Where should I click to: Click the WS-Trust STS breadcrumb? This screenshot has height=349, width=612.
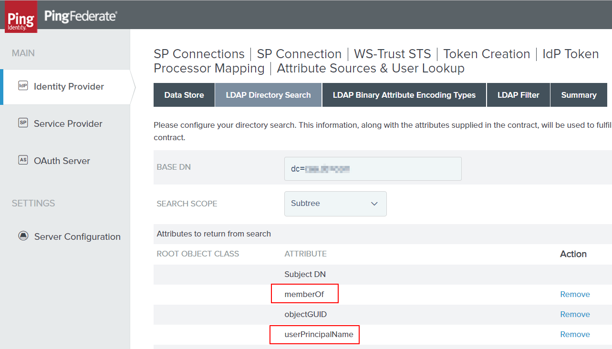(393, 54)
